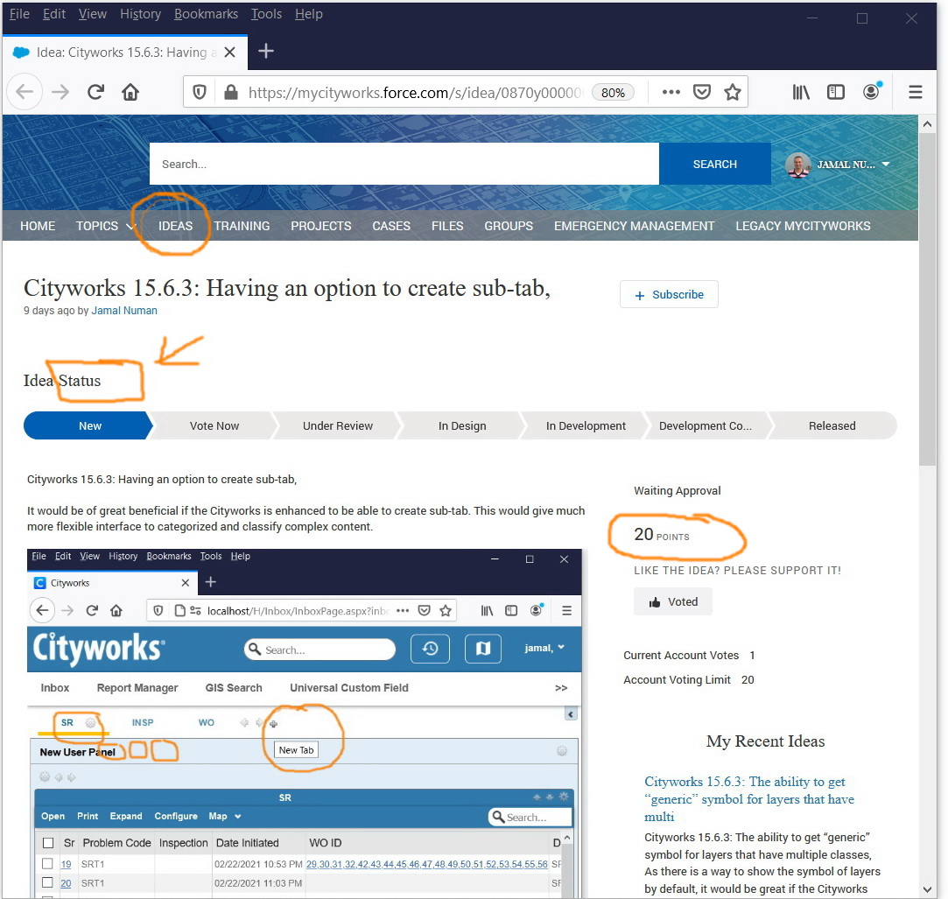Open the Jamal Numan author link
Viewport: 948px width, 899px height.
[124, 310]
